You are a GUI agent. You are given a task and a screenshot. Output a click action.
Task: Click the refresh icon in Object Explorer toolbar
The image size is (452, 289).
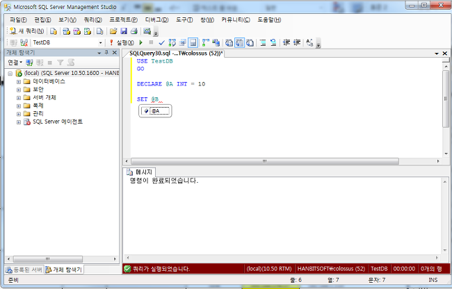pyautogui.click(x=71, y=62)
